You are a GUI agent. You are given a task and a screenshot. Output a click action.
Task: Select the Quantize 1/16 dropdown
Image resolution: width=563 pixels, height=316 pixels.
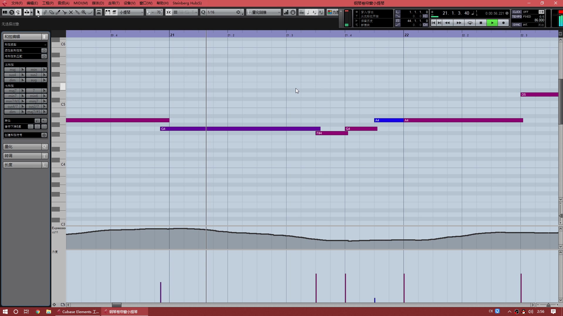click(222, 12)
